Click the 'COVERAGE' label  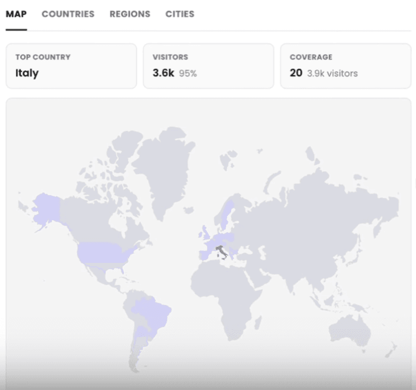click(311, 57)
